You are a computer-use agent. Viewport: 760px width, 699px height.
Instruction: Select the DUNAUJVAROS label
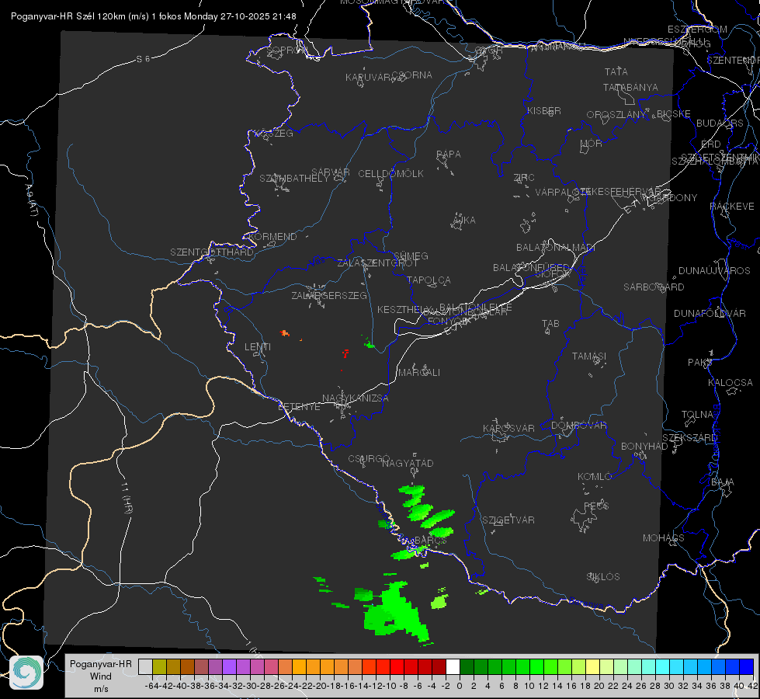[x=714, y=271]
